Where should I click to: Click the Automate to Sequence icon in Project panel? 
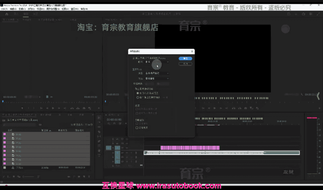(x=69, y=177)
